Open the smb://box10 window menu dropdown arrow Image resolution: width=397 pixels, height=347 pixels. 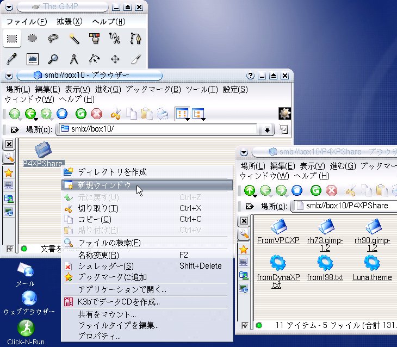coord(9,76)
